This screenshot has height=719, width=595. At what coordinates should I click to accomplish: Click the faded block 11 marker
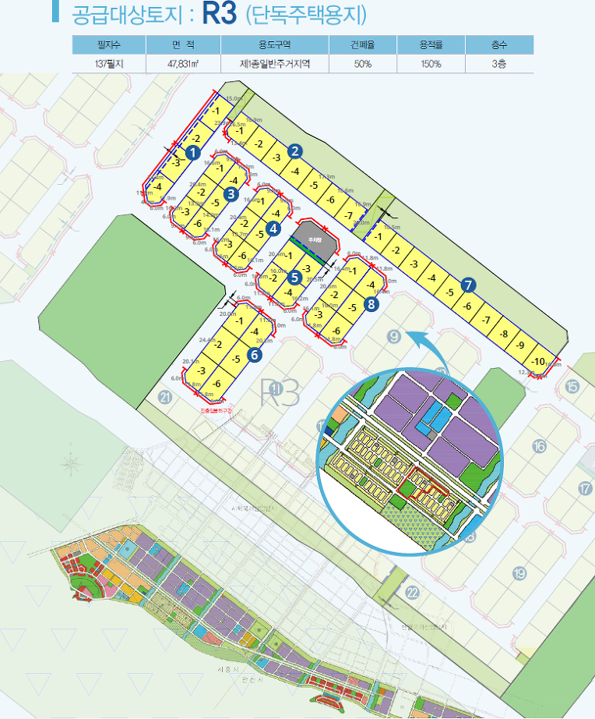point(276,390)
